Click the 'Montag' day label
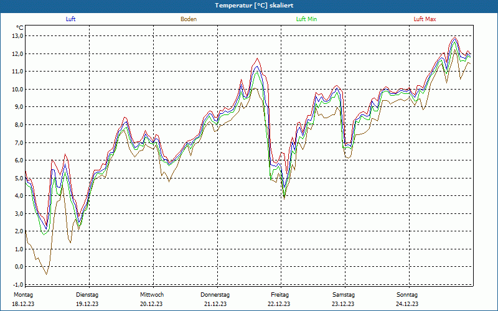Image resolution: width=498 pixels, height=311 pixels. tap(23, 295)
